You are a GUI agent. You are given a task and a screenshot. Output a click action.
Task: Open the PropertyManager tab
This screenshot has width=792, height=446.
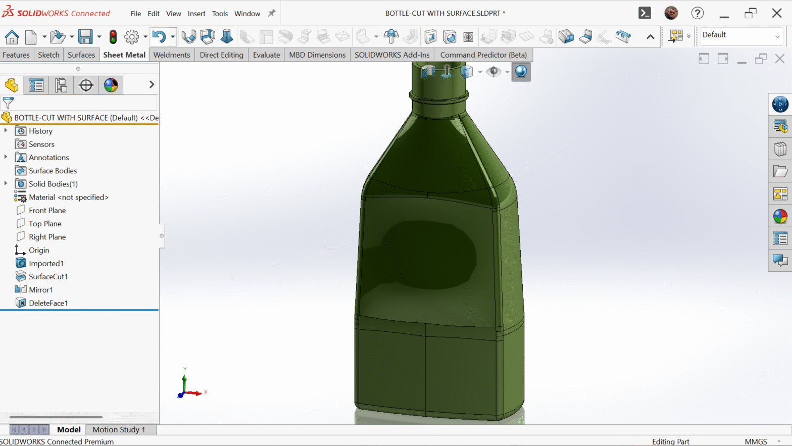36,85
